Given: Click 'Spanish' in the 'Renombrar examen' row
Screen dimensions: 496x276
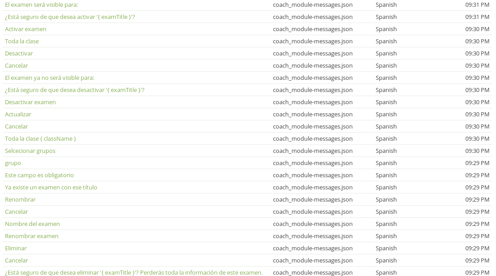Looking at the screenshot, I should [386, 236].
